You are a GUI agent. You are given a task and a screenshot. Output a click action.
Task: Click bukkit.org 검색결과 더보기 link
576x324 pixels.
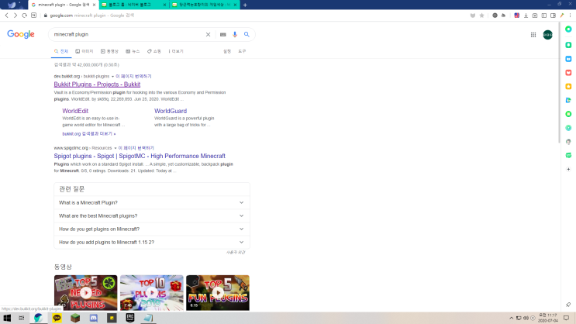pyautogui.click(x=89, y=134)
